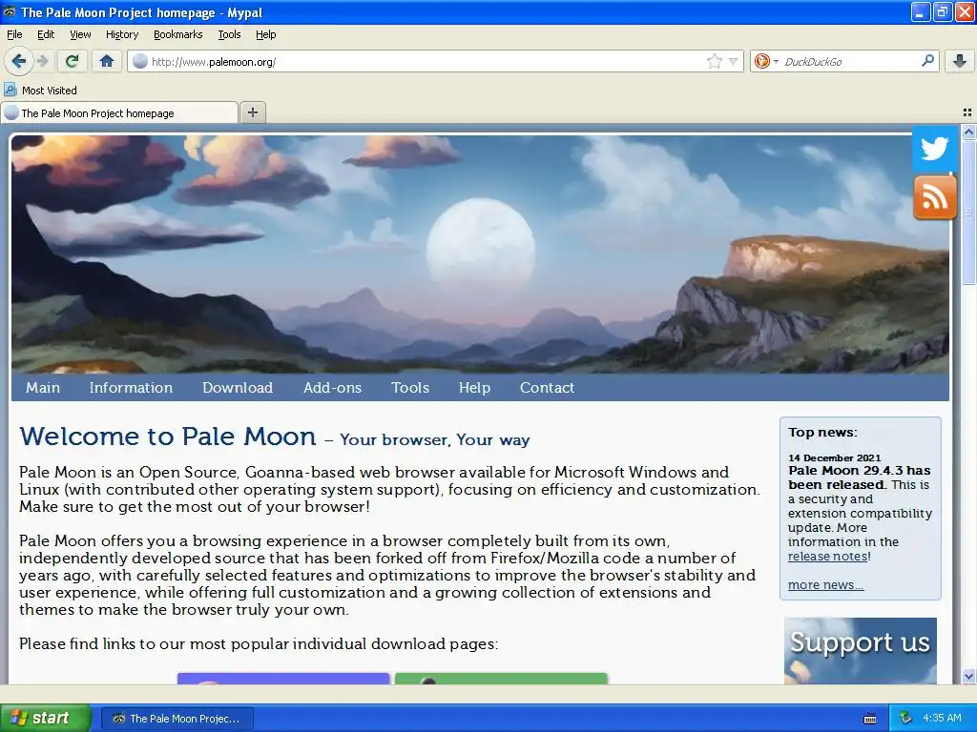Open the Edit menu
This screenshot has height=732, width=977.
[46, 34]
